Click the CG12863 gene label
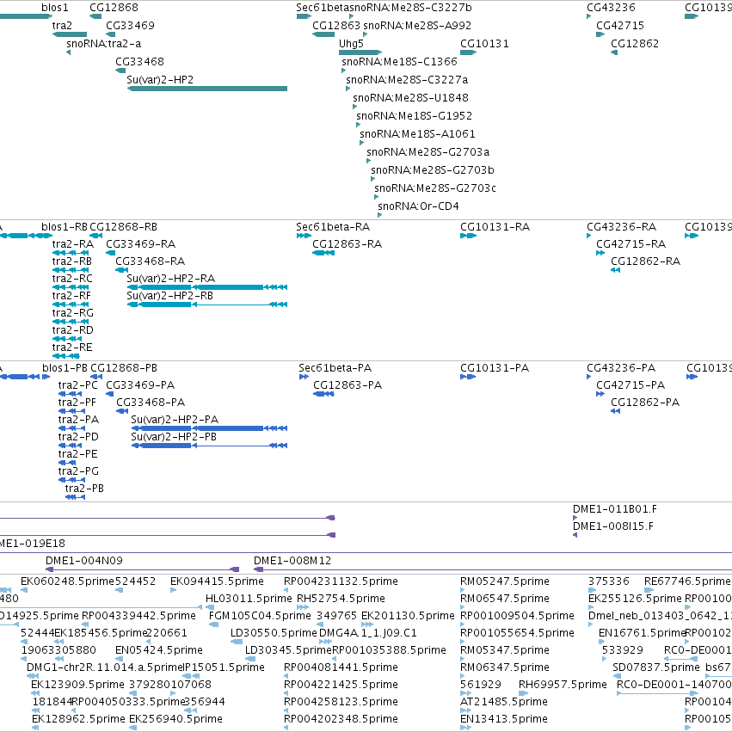 336,26
